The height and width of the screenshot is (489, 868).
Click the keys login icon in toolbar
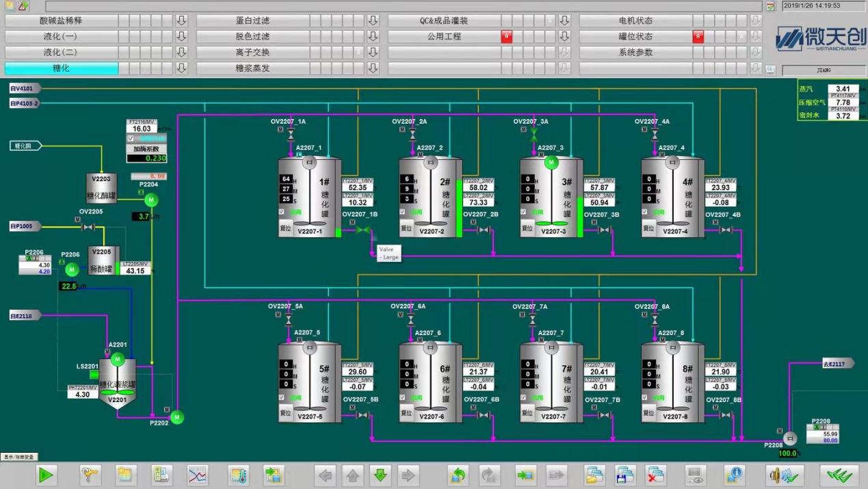coord(90,475)
